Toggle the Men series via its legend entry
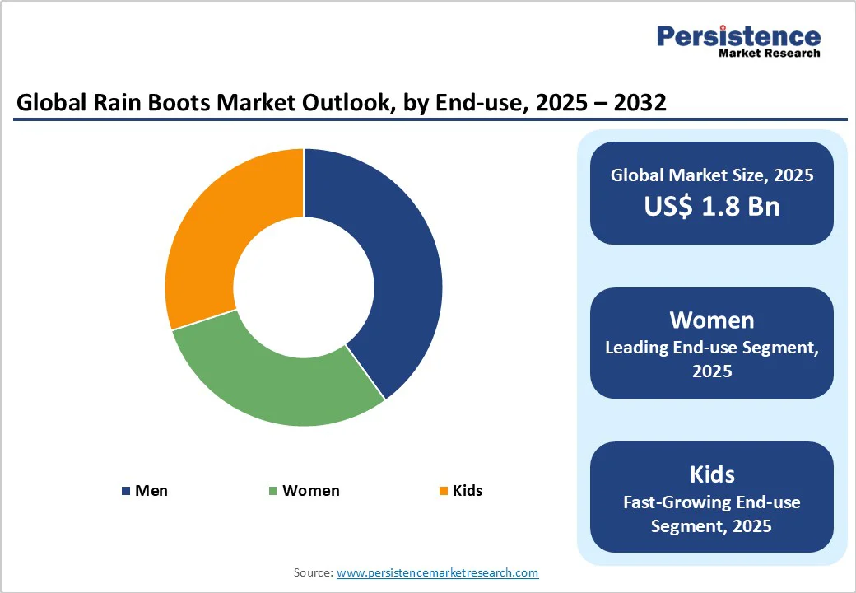Image resolution: width=856 pixels, height=593 pixels. pyautogui.click(x=151, y=490)
